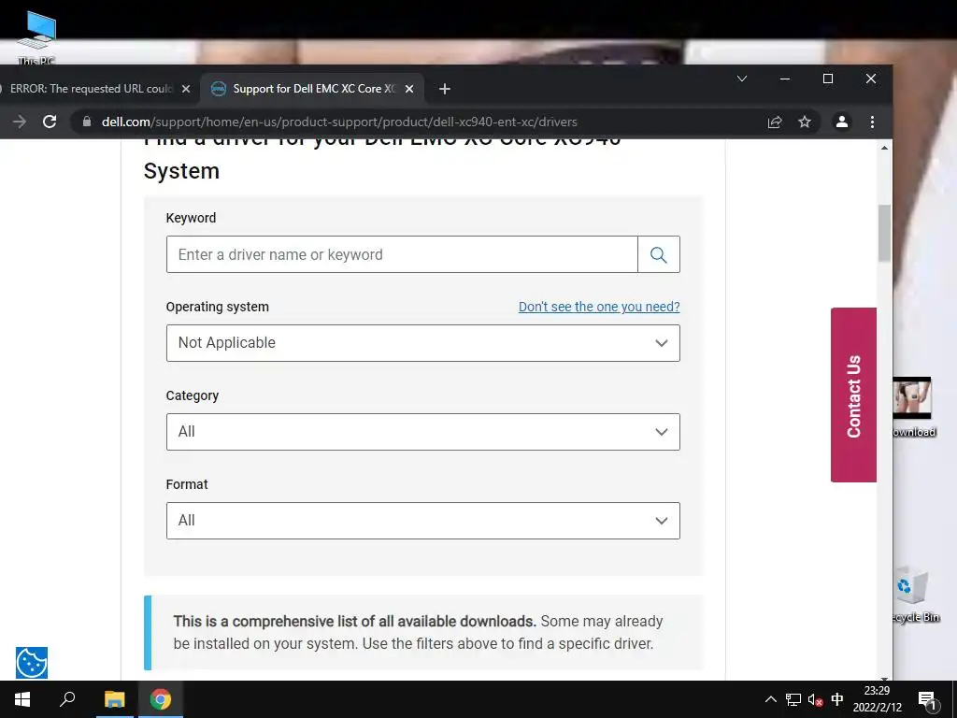
Task: Reload the Dell support page
Action: pyautogui.click(x=50, y=122)
